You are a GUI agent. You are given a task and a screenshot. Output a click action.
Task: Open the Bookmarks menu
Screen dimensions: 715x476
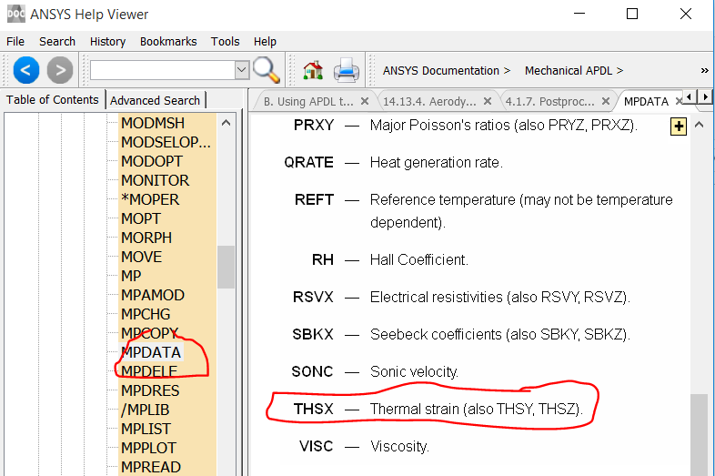coord(168,41)
